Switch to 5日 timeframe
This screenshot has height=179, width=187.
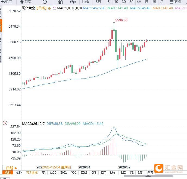click(98, 2)
